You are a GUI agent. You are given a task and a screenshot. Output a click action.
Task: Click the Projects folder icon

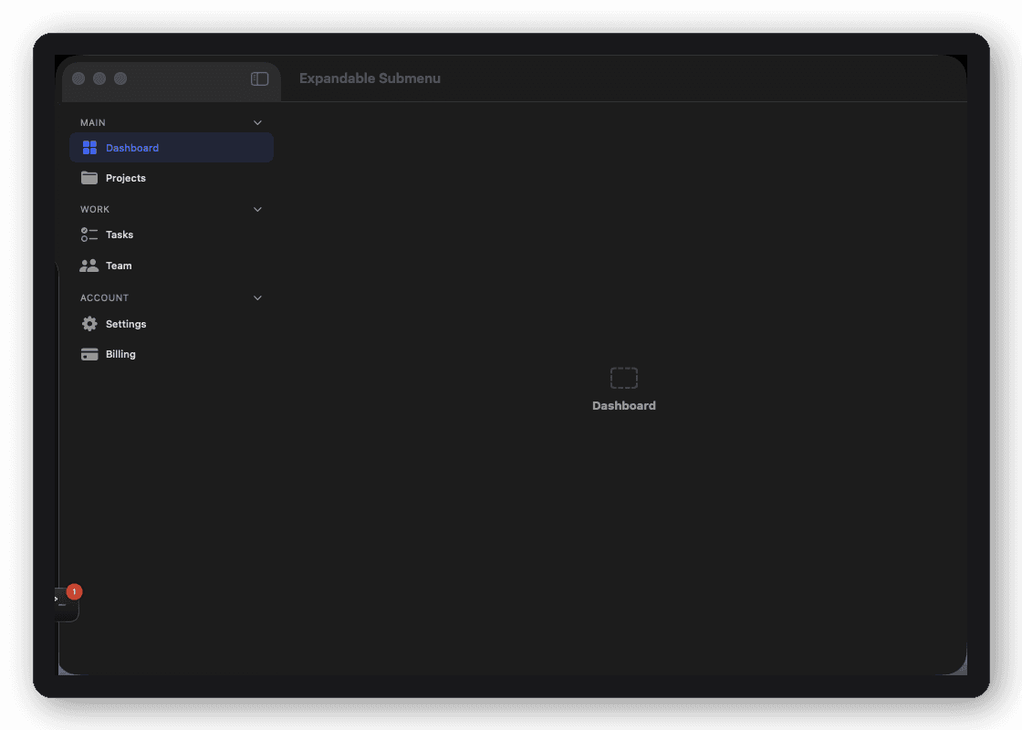click(89, 178)
